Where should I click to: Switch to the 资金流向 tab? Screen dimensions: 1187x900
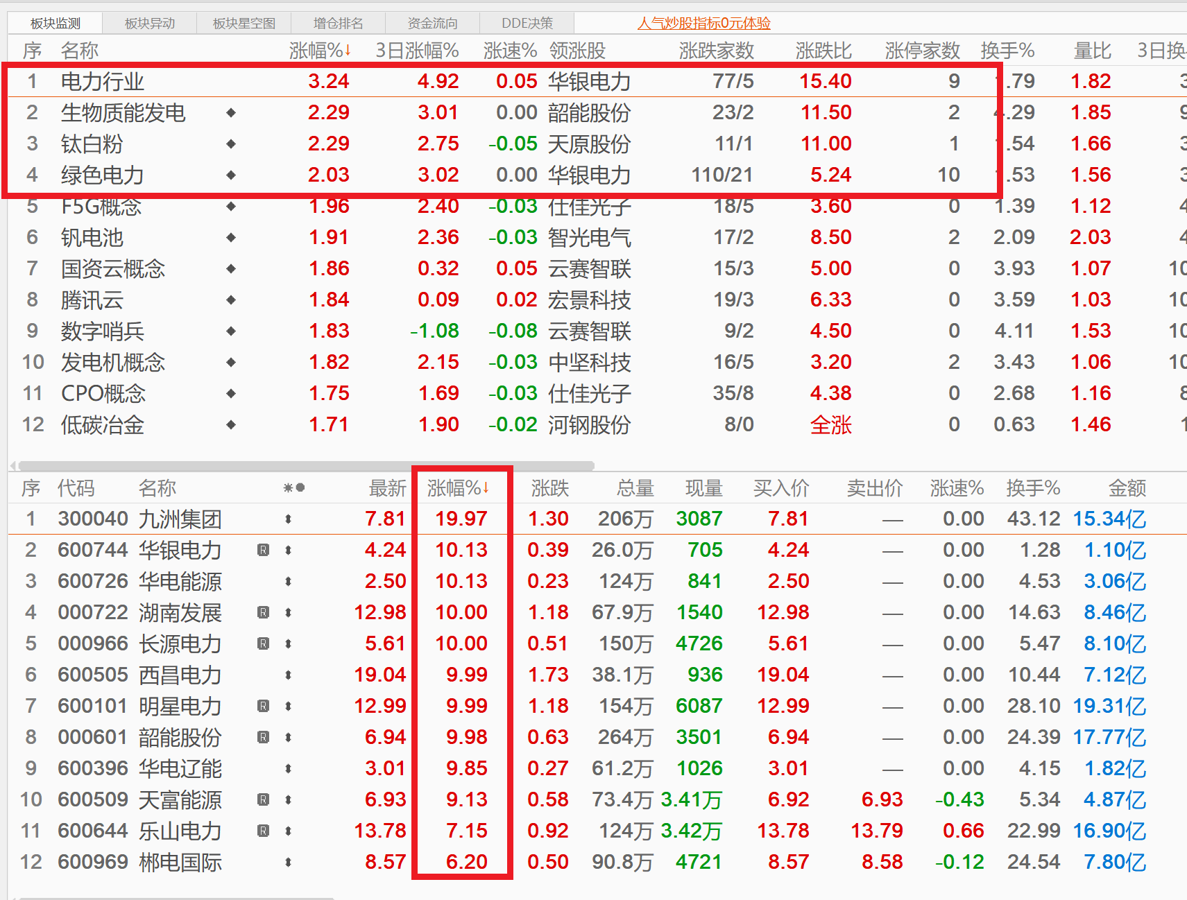pos(432,22)
